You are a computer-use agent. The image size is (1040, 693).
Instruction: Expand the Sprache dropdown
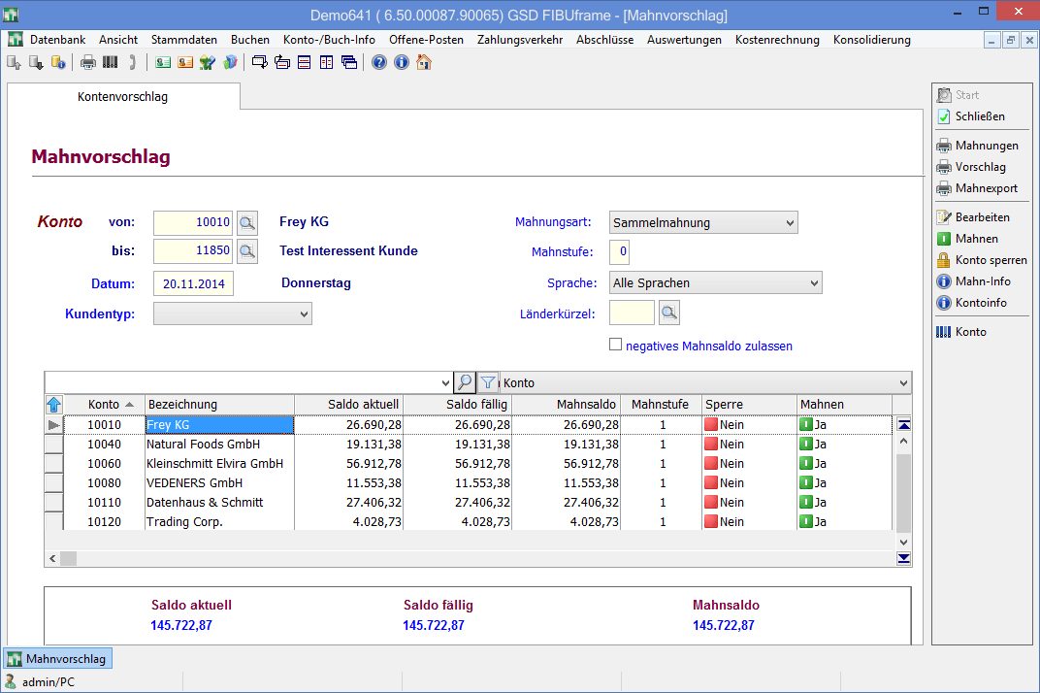(716, 283)
